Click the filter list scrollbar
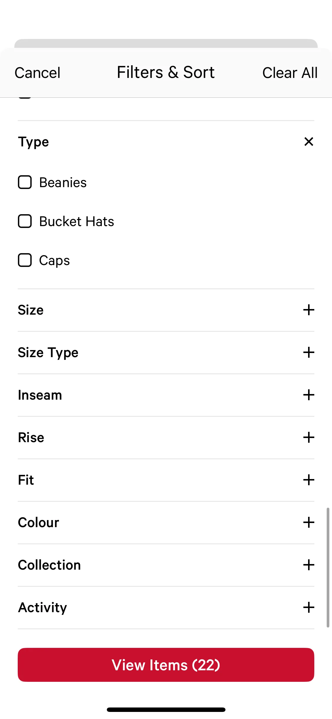332x719 pixels. (x=328, y=567)
